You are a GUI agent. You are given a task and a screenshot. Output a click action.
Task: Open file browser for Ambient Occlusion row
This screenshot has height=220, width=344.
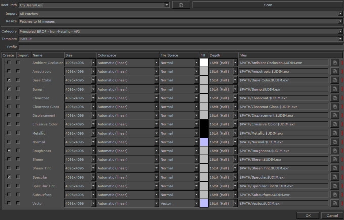[x=335, y=63]
